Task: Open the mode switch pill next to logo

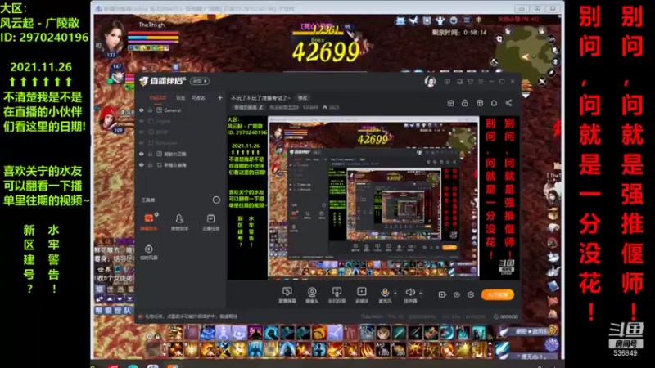Action: [x=200, y=81]
